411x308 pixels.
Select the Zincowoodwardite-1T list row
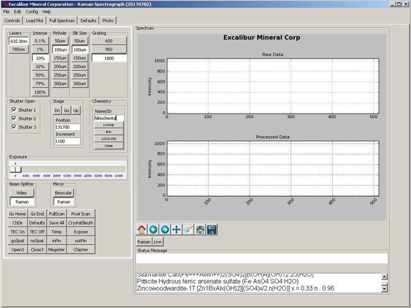(x=259, y=288)
